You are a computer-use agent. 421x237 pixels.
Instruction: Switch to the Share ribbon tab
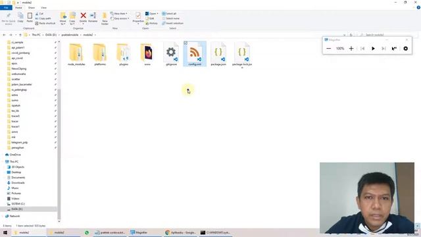coord(32,7)
